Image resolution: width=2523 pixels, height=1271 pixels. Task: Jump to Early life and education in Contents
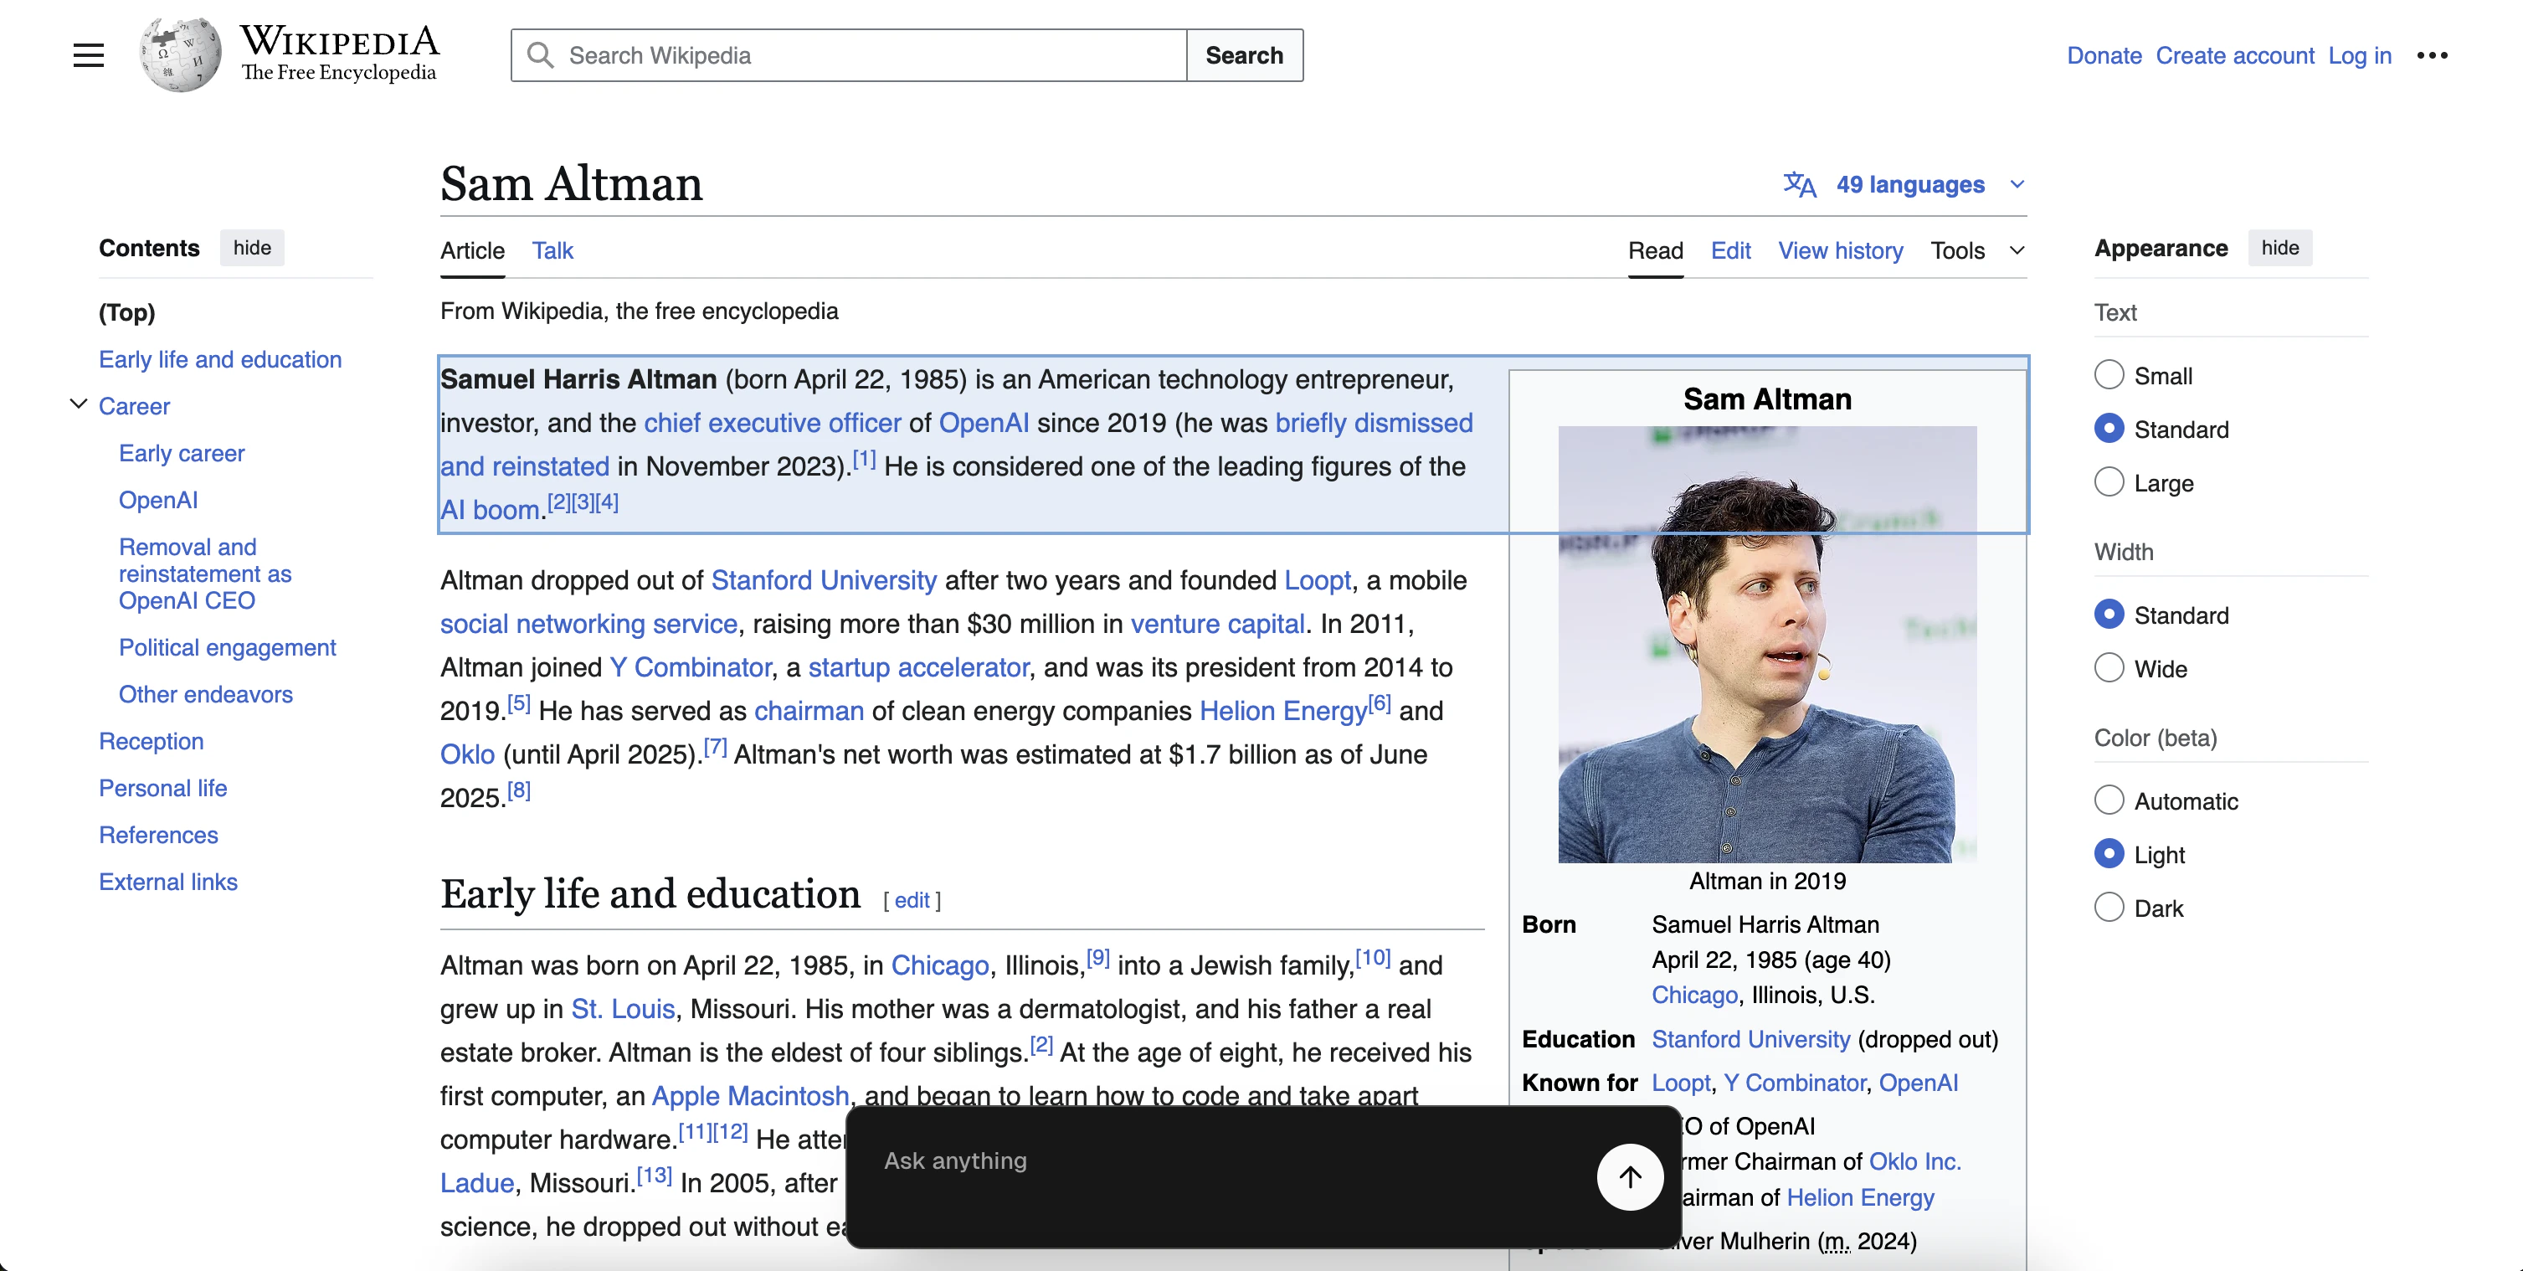pyautogui.click(x=220, y=360)
